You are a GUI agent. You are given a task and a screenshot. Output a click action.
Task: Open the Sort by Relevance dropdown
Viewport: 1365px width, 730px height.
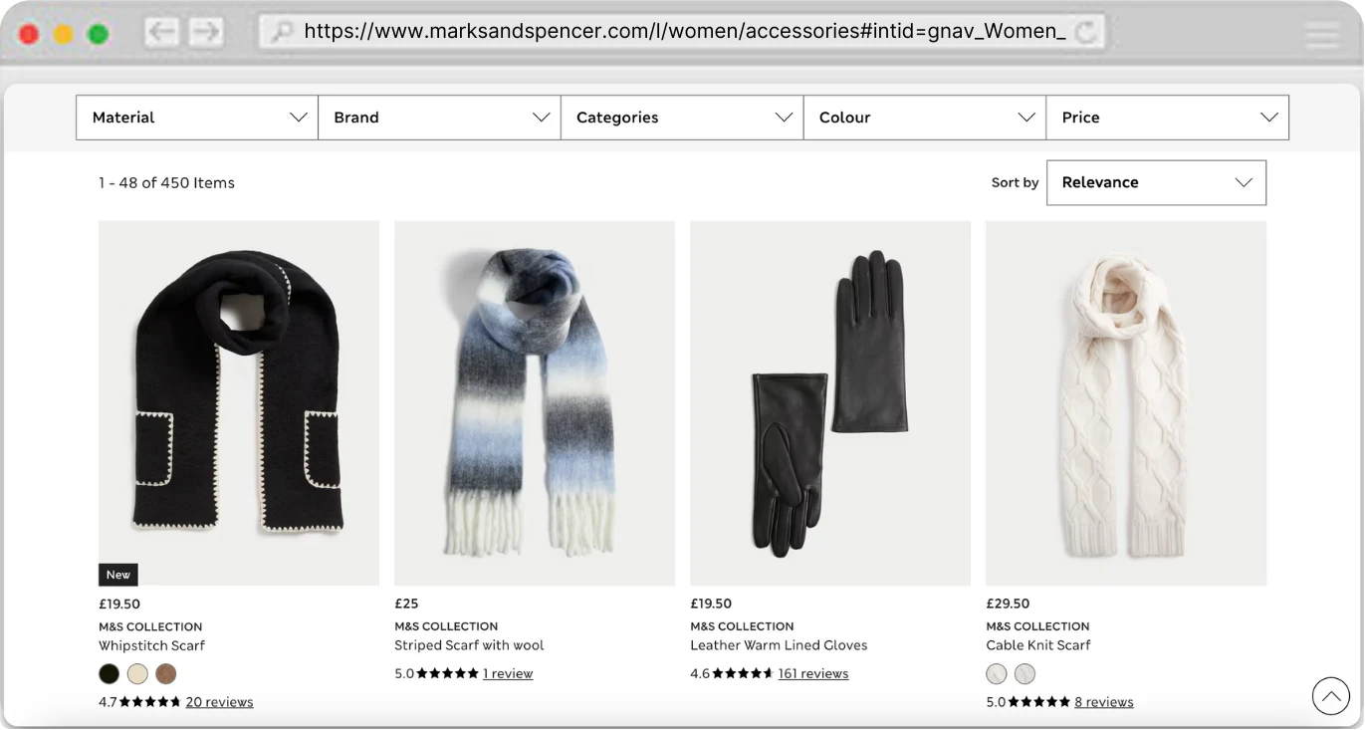(1156, 182)
